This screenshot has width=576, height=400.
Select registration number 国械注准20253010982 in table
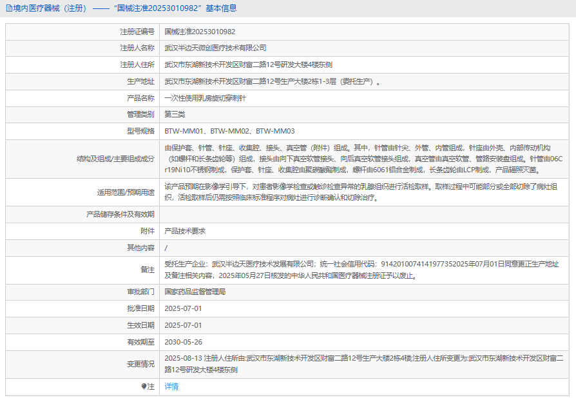pyautogui.click(x=200, y=31)
